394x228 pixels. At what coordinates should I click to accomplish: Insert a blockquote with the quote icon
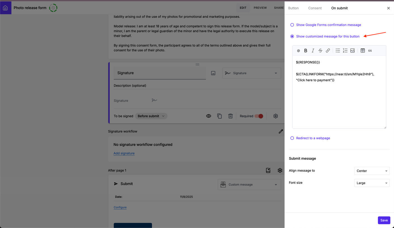pos(370,50)
